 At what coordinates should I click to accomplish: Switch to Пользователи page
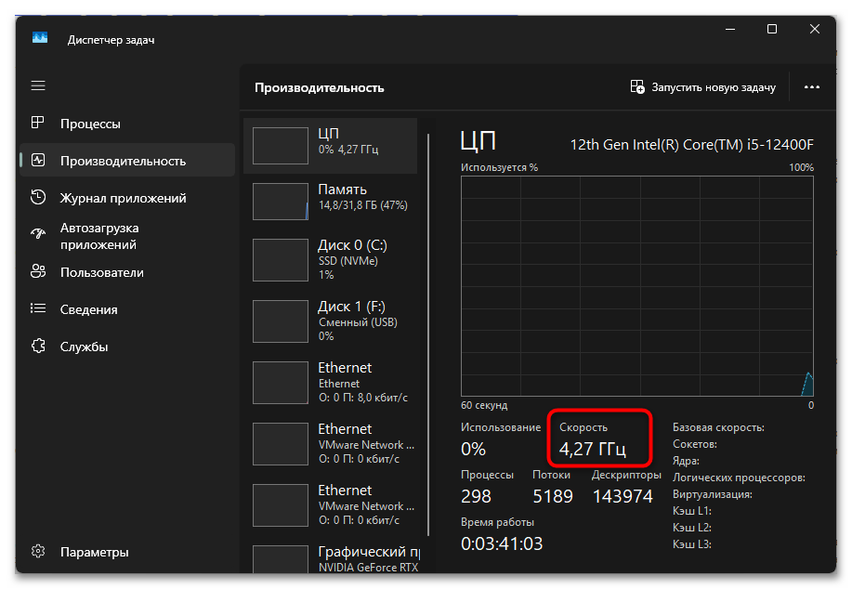click(x=127, y=272)
